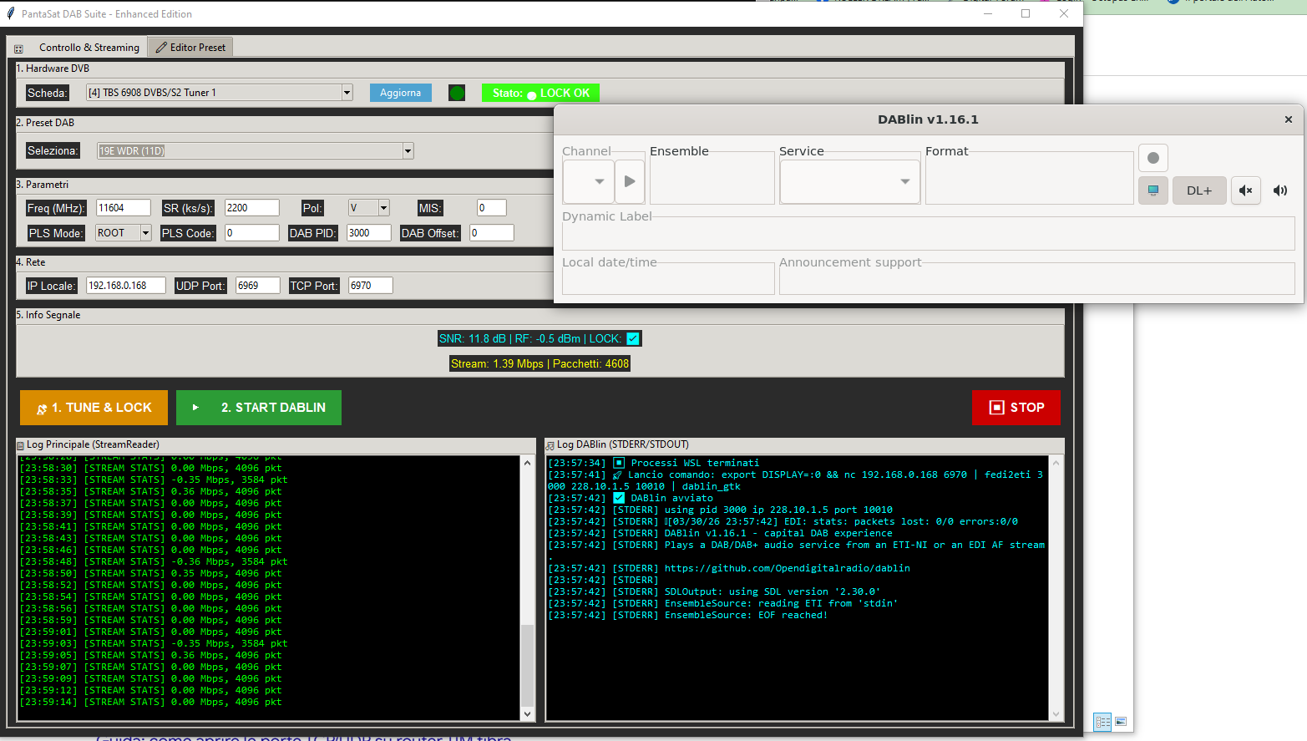1307x741 pixels.
Task: Click the 'EnsembleSource: EOF reached!' log line
Action: tap(688, 615)
